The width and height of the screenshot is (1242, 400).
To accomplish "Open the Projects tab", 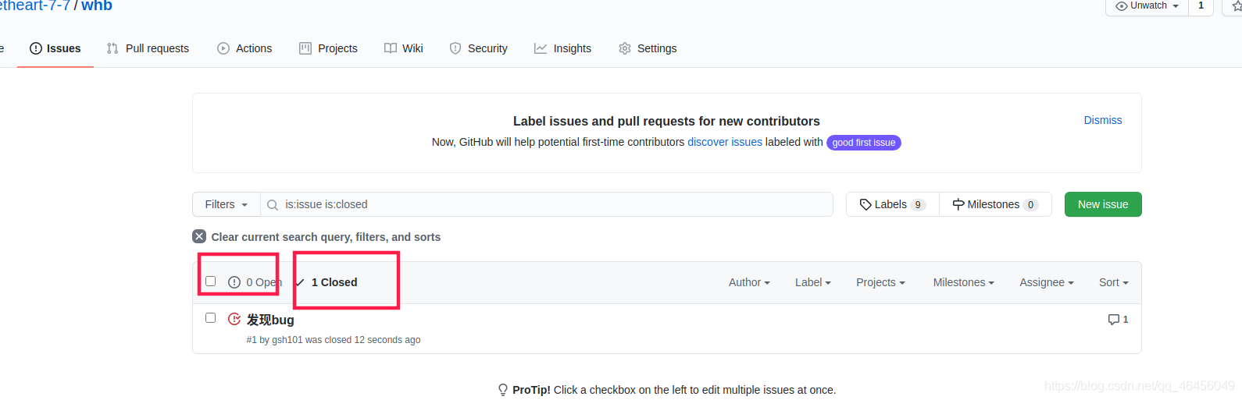I will 328,48.
